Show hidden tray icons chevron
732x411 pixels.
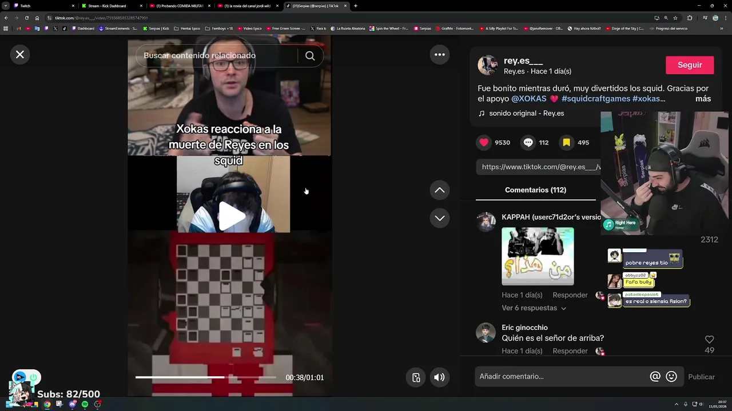(677, 404)
